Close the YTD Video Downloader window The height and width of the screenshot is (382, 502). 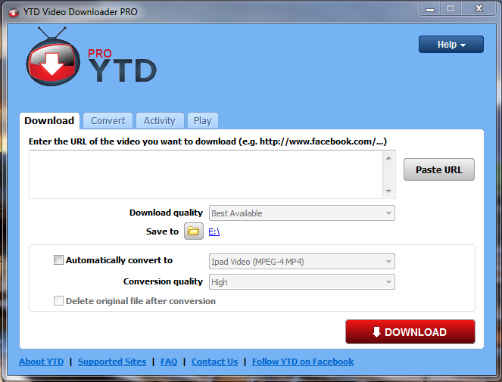point(479,8)
